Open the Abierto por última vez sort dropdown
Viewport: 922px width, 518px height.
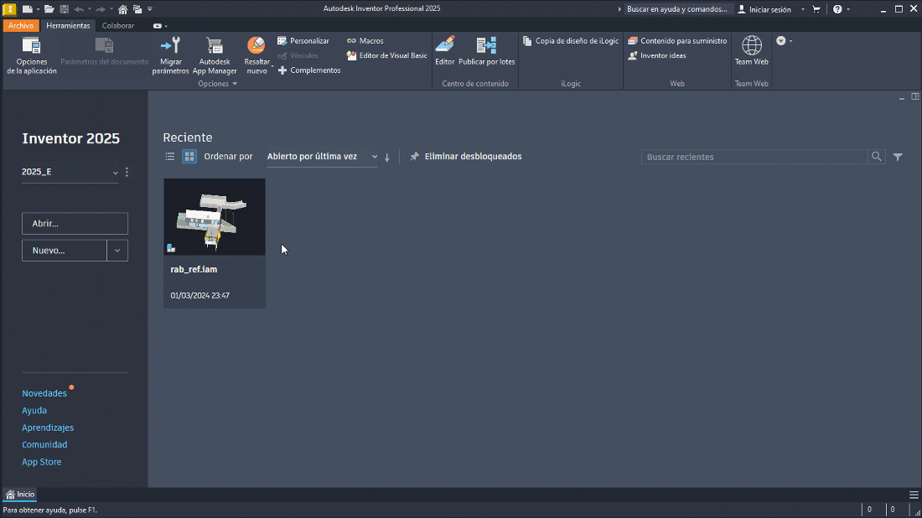click(322, 157)
